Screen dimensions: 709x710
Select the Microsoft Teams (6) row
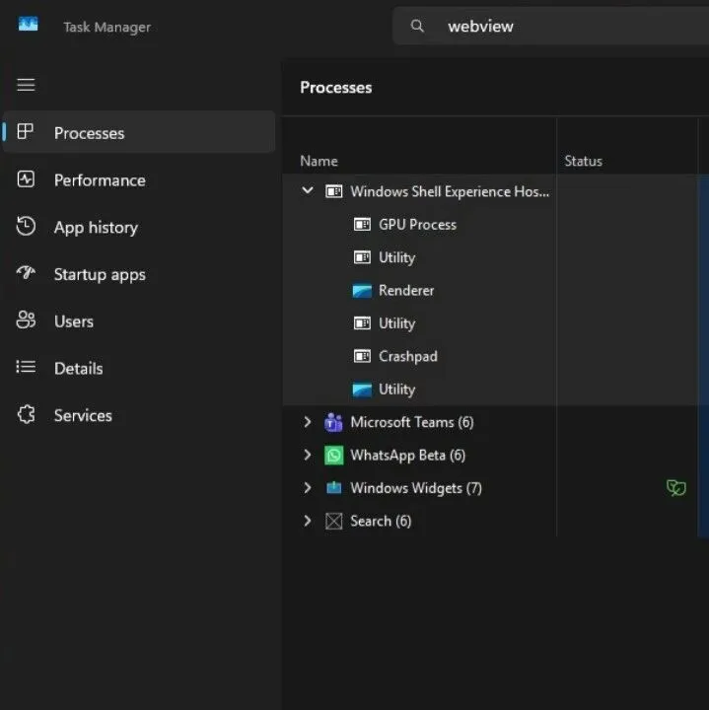[x=495, y=422]
